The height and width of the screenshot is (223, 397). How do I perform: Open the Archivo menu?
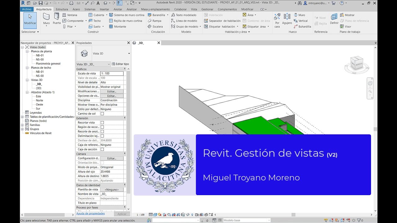(27, 9)
